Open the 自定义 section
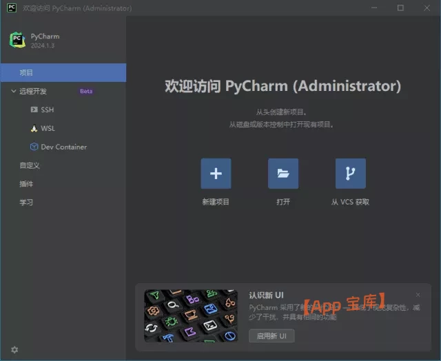Image resolution: width=441 pixels, height=361 pixels. (x=30, y=165)
